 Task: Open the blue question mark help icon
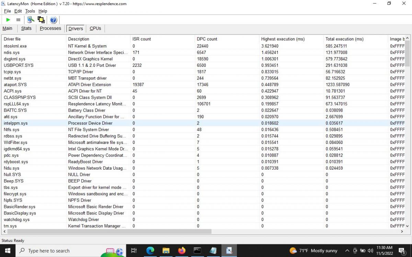(x=53, y=20)
